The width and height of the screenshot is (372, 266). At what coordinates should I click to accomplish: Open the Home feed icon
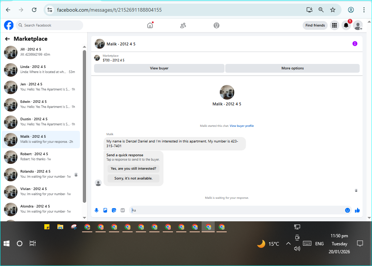150,25
